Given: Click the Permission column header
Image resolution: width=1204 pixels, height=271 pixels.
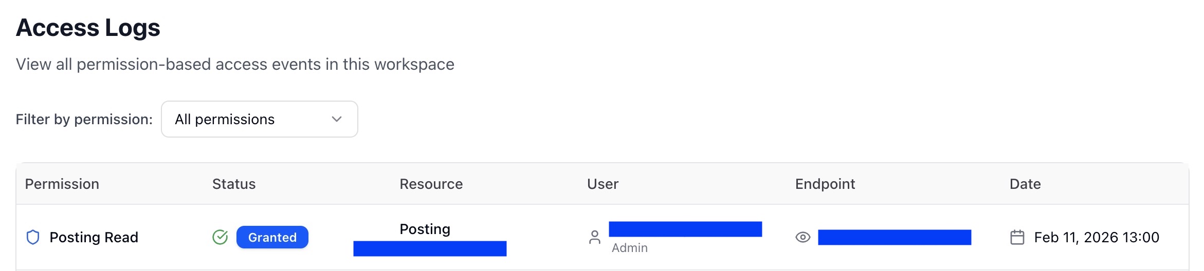Looking at the screenshot, I should [x=62, y=184].
